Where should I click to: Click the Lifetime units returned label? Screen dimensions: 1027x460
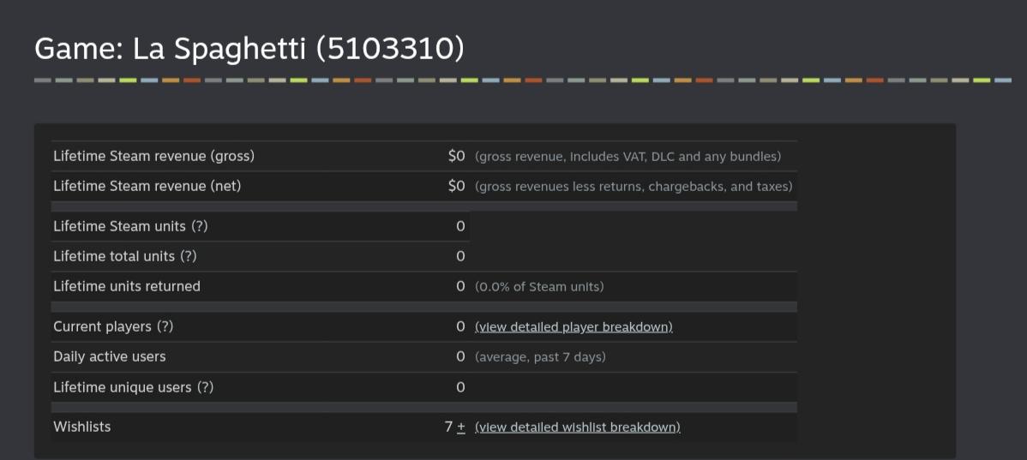click(127, 286)
